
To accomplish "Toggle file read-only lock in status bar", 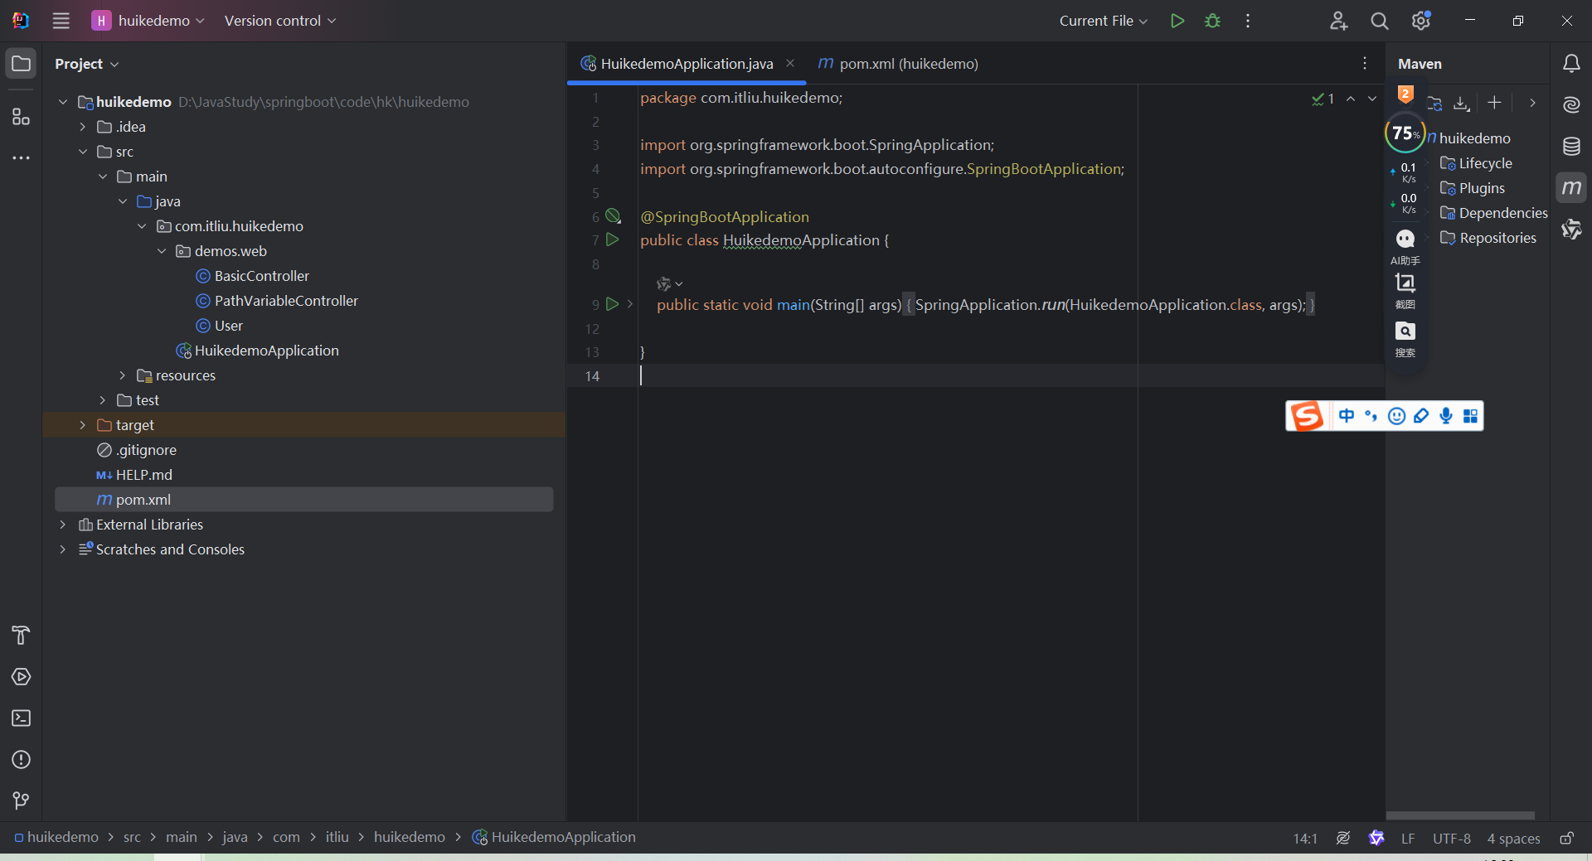I will tap(1566, 839).
